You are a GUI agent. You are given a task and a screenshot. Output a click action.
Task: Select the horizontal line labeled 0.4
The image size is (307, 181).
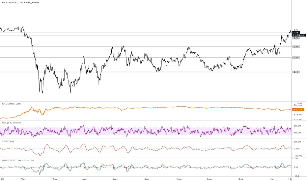point(146,72)
